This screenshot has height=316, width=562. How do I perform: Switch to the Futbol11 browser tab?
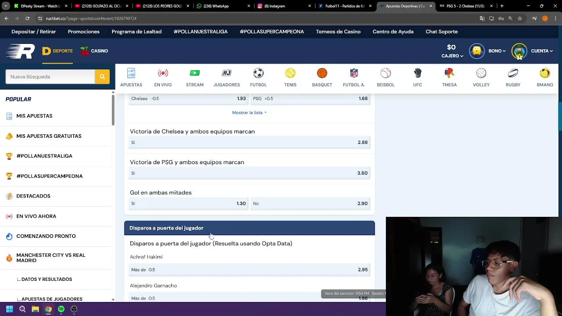(346, 6)
